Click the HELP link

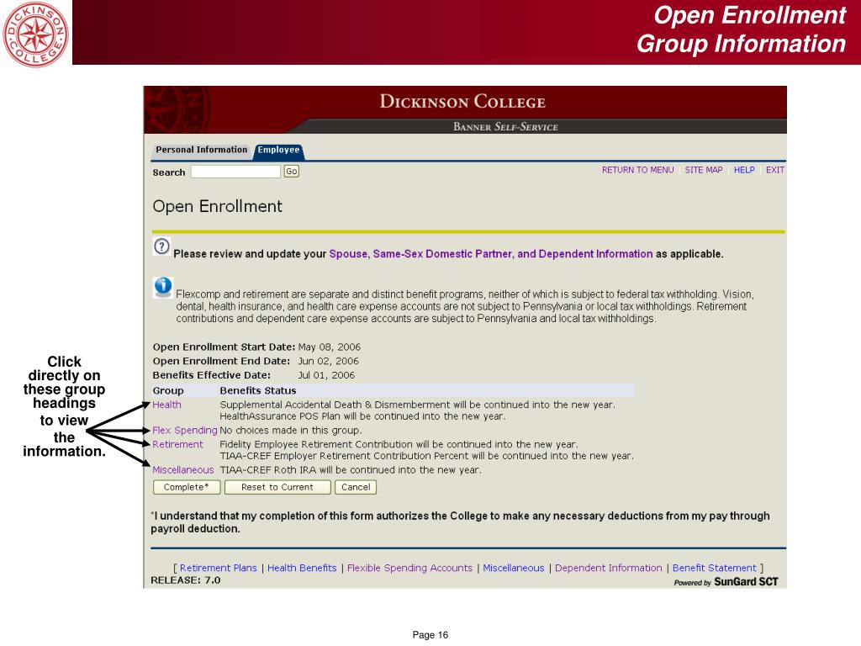tap(744, 170)
